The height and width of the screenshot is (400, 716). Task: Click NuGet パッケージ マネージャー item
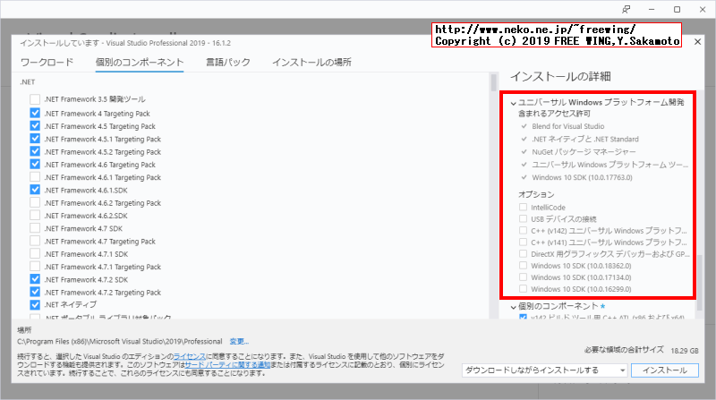(x=584, y=151)
